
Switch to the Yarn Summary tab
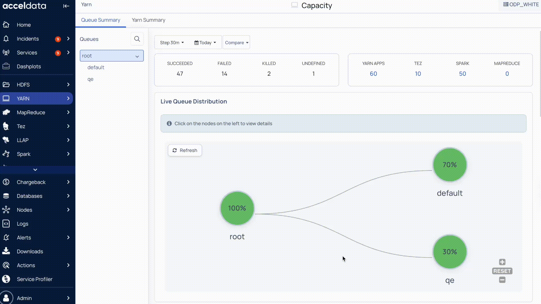[x=148, y=20]
